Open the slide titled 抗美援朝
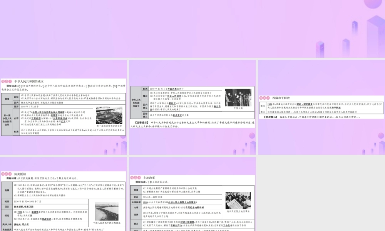Image resolution: width=385 pixels, height=231 pixels. click(x=64, y=194)
